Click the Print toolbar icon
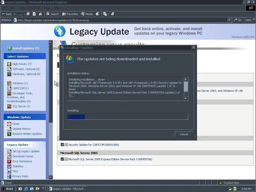The image size is (256, 192). coord(113,14)
